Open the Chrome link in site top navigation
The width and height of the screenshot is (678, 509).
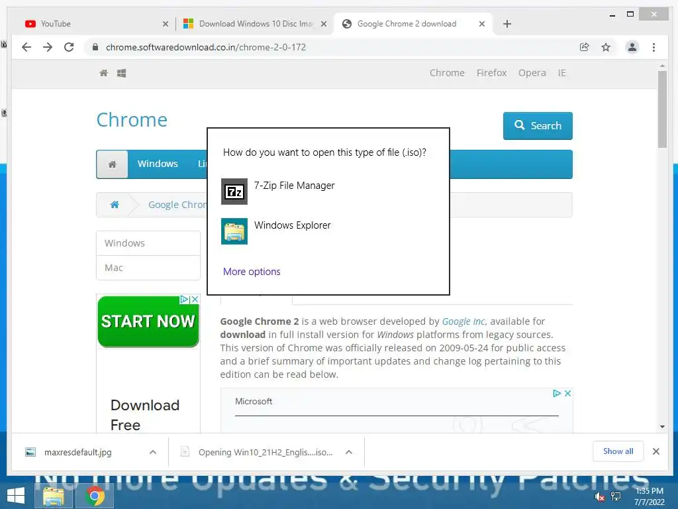(447, 73)
